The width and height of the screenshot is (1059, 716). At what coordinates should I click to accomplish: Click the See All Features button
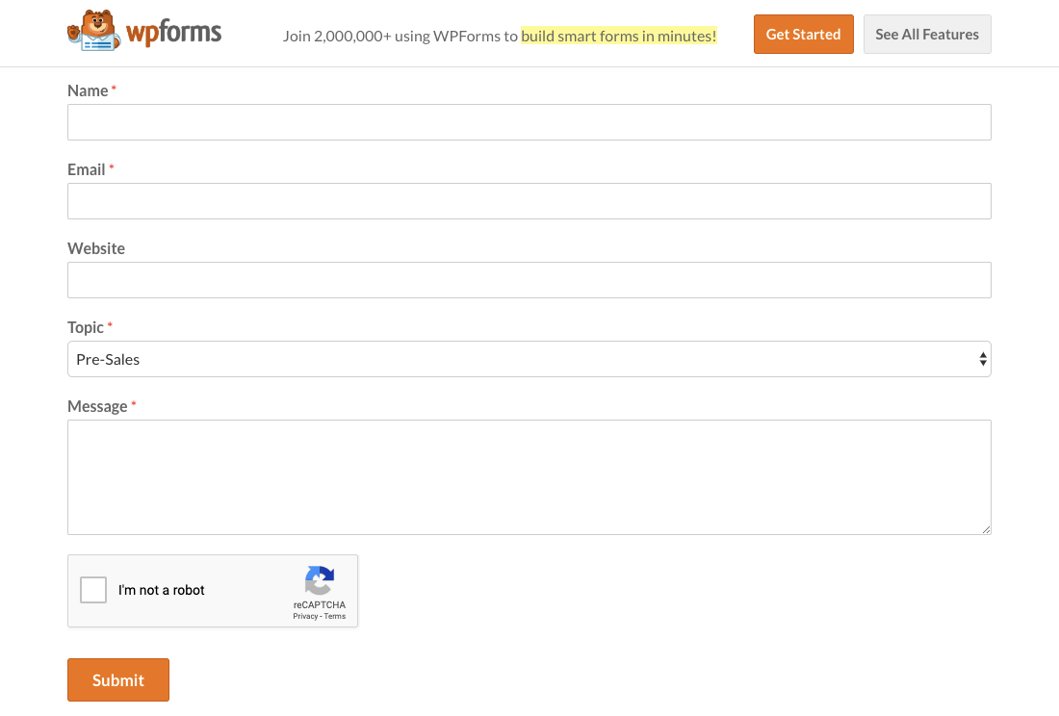tap(927, 34)
